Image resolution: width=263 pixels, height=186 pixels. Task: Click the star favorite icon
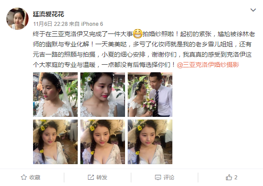(x=24, y=177)
